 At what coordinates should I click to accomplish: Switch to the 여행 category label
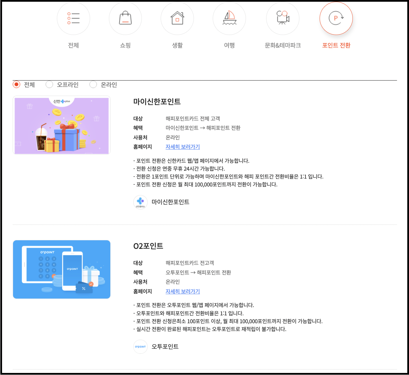point(229,45)
